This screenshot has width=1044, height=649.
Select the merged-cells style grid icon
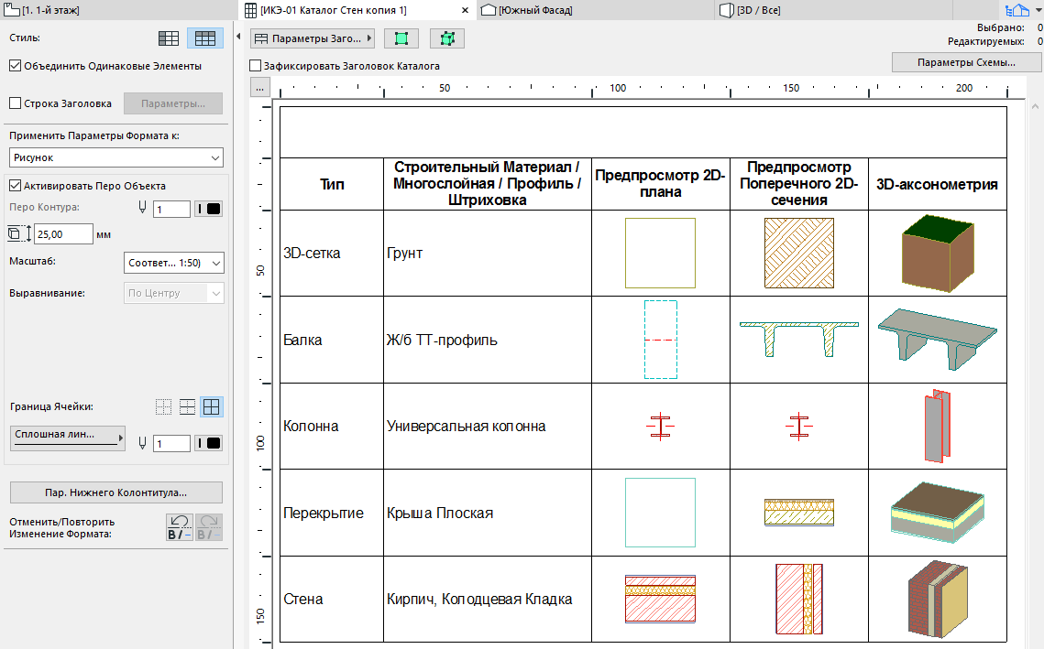point(204,38)
